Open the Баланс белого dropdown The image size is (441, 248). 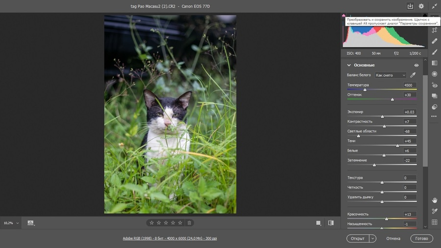point(391,75)
